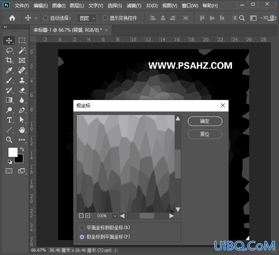The width and height of the screenshot is (279, 255).
Task: Align top edges in options bar
Action: (x=202, y=18)
